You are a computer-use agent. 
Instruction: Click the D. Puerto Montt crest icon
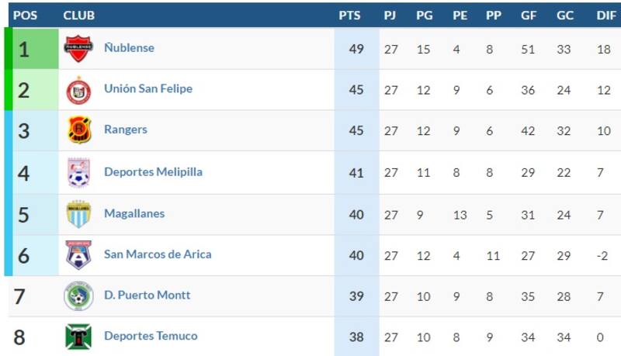pos(78,296)
